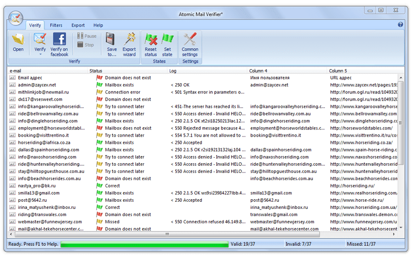Click http://horseworldstables.com/ URL cell
This screenshot has width=412, height=269.
click(361, 128)
